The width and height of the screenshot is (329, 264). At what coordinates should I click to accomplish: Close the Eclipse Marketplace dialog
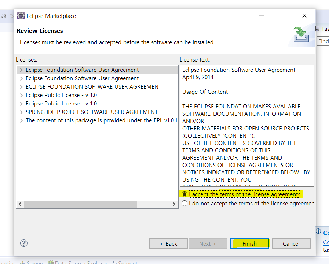(x=304, y=16)
